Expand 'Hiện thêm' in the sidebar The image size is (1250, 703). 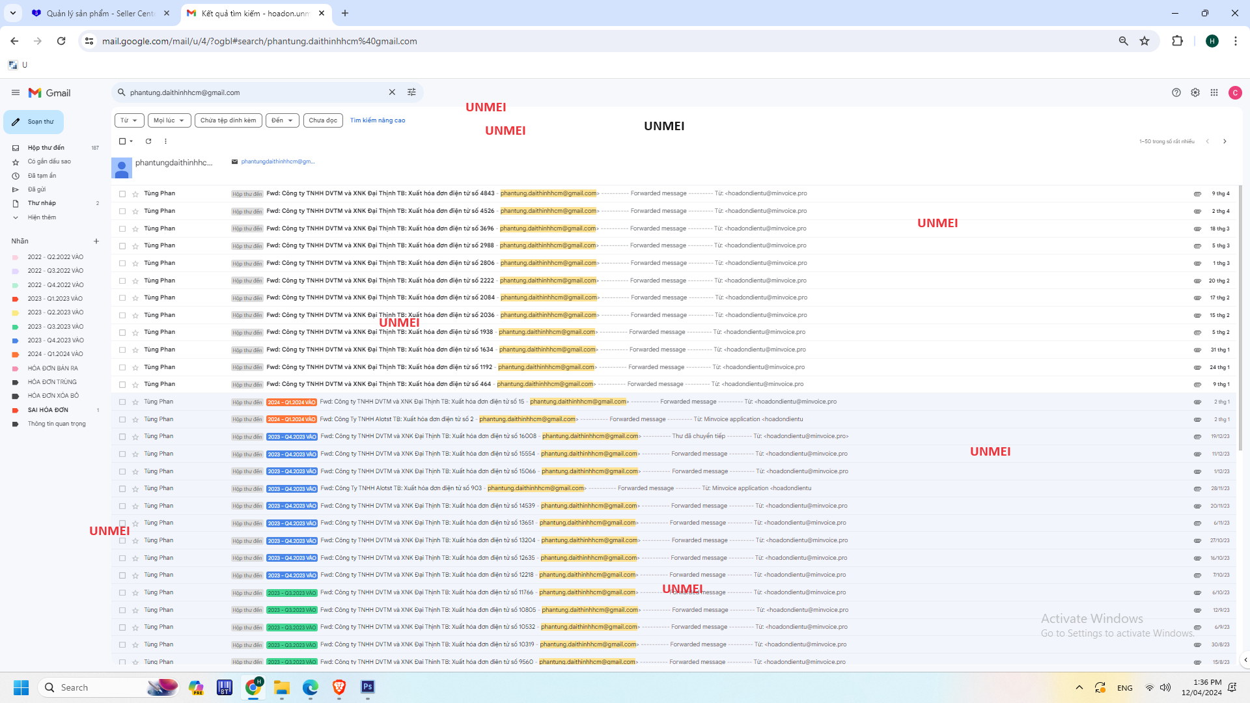point(42,217)
